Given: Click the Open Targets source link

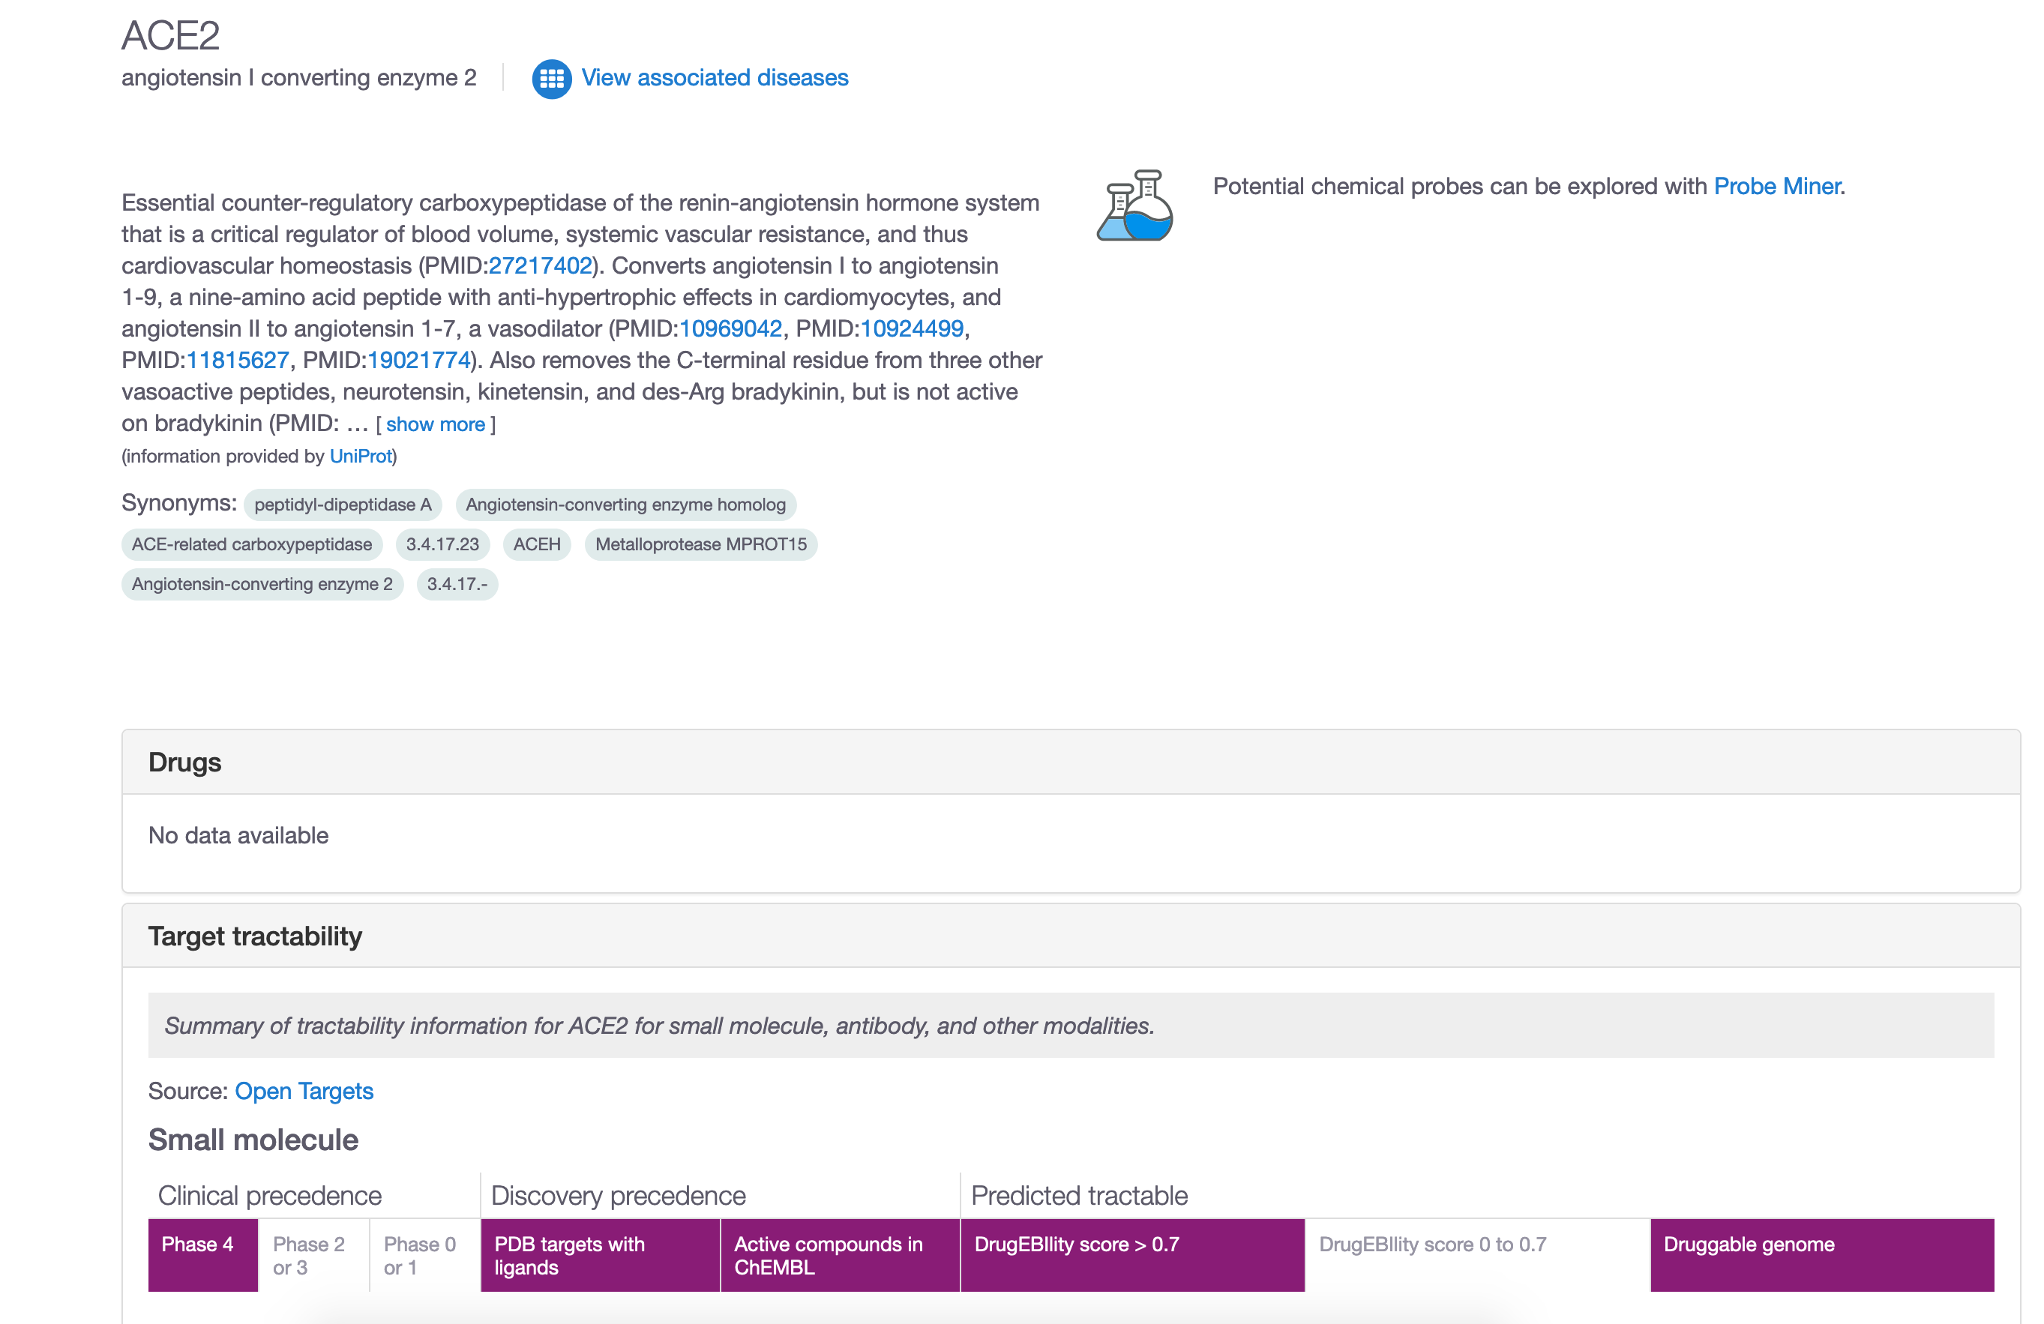Looking at the screenshot, I should (x=304, y=1090).
